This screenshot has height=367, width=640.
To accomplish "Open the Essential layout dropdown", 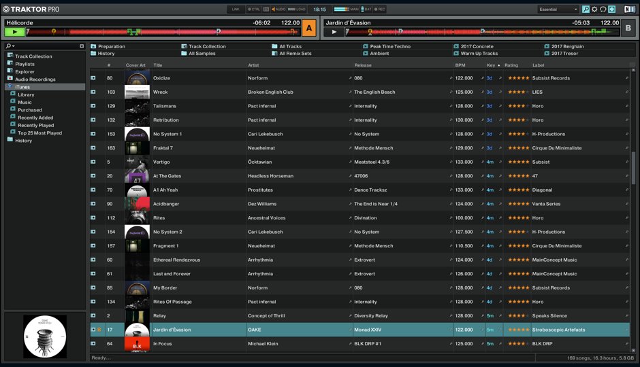I will click(x=558, y=10).
